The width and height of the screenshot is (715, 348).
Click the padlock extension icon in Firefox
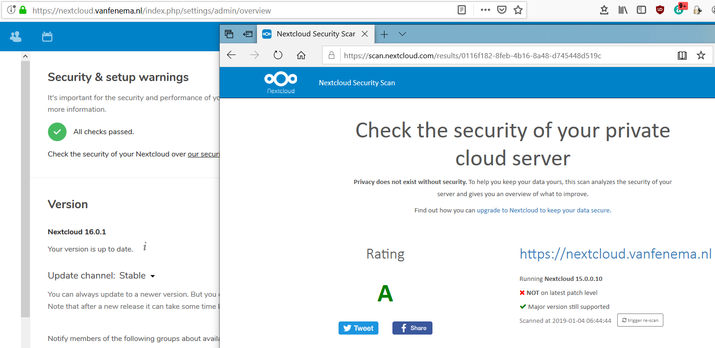pos(697,10)
